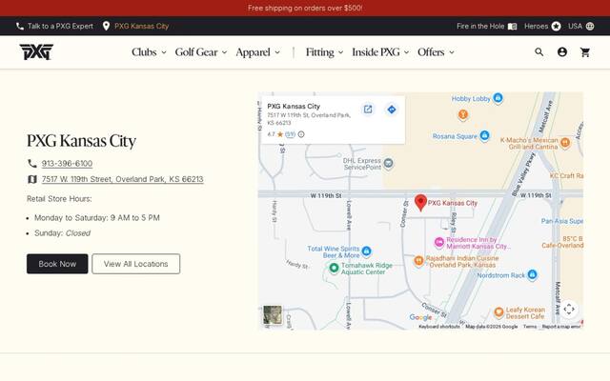Click the Residence Inn hotel marker
The image size is (610, 381).
[438, 242]
